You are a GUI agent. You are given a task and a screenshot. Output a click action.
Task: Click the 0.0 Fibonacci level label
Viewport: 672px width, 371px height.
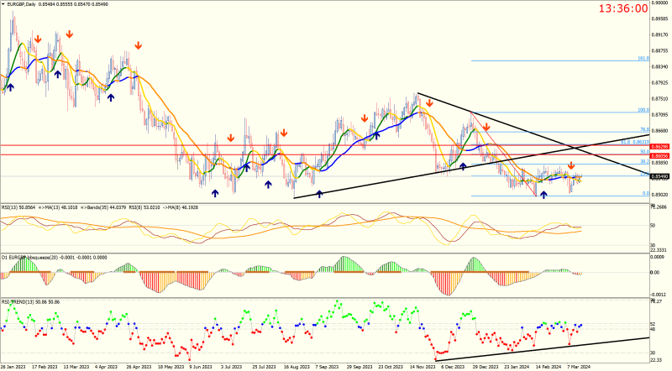646,194
